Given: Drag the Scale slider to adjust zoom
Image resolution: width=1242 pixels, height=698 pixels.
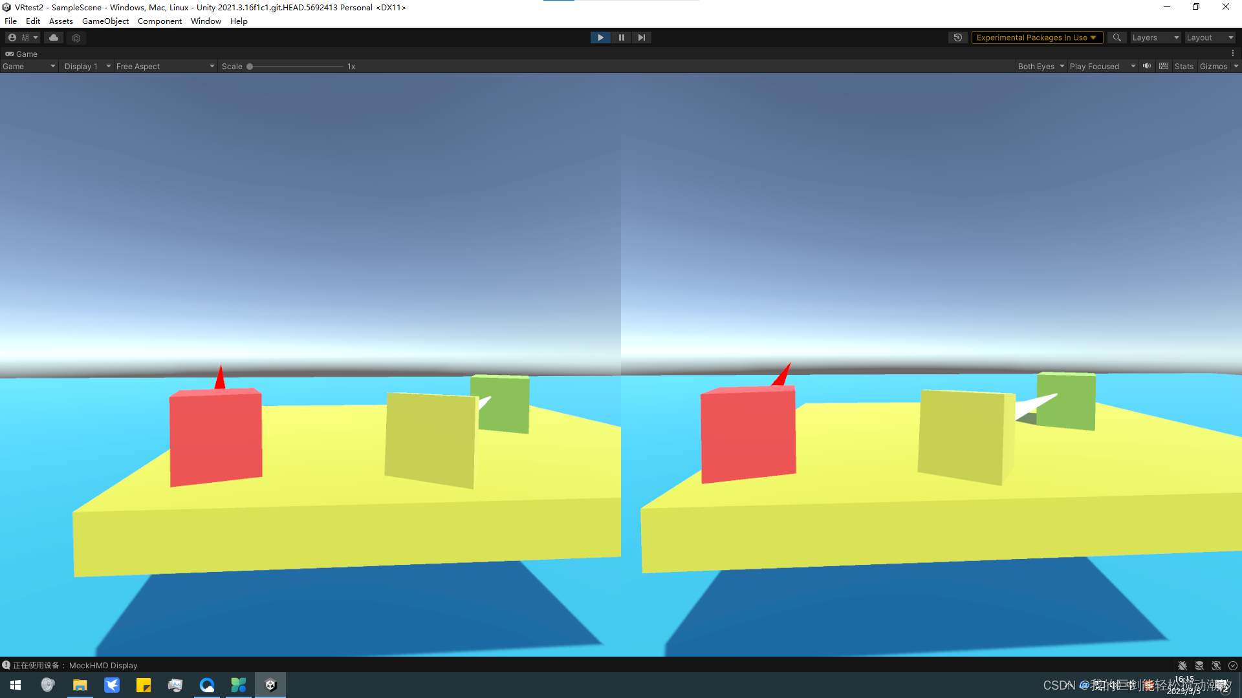Looking at the screenshot, I should [250, 67].
